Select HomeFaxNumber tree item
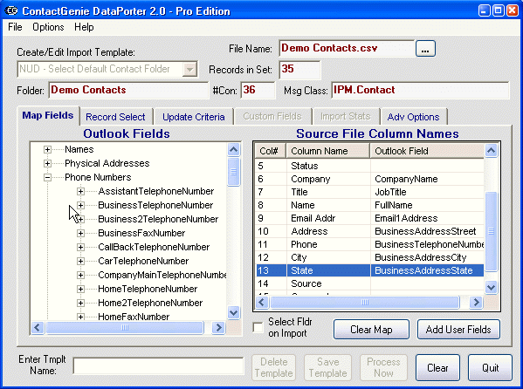Screen dimensions: 523x389 point(134,317)
